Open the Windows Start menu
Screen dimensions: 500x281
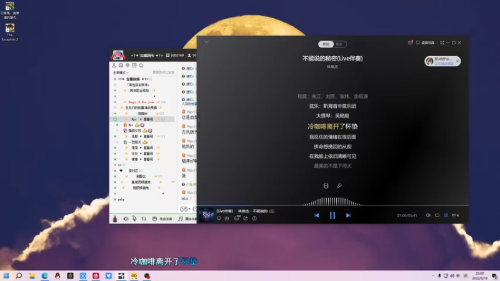tap(6, 276)
